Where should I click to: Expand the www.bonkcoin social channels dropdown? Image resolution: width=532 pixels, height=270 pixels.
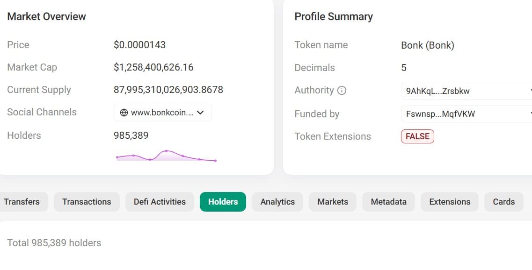pyautogui.click(x=162, y=113)
